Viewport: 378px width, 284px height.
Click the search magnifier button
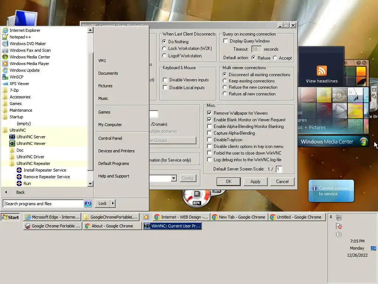pyautogui.click(x=88, y=204)
